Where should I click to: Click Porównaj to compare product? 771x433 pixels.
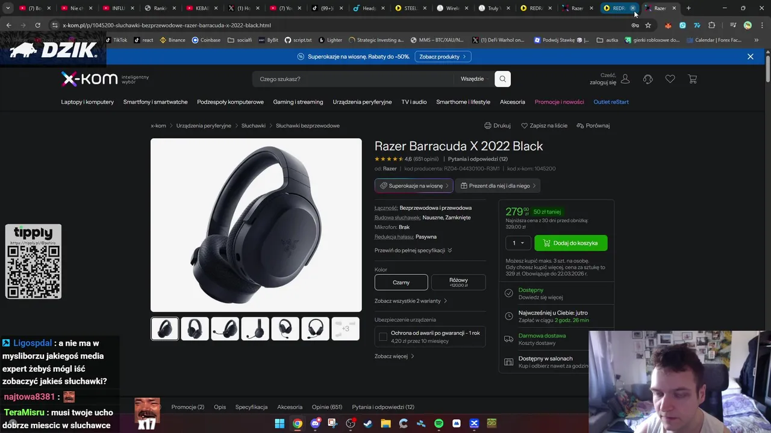click(x=593, y=126)
